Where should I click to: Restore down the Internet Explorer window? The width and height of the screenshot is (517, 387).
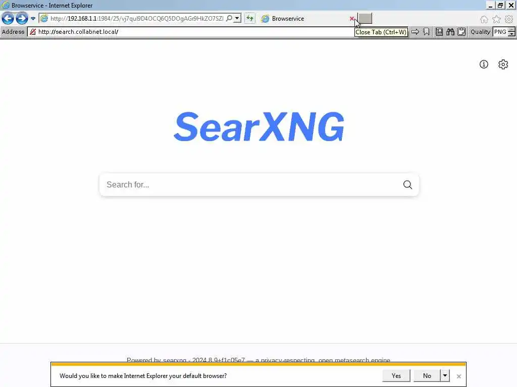500,5
